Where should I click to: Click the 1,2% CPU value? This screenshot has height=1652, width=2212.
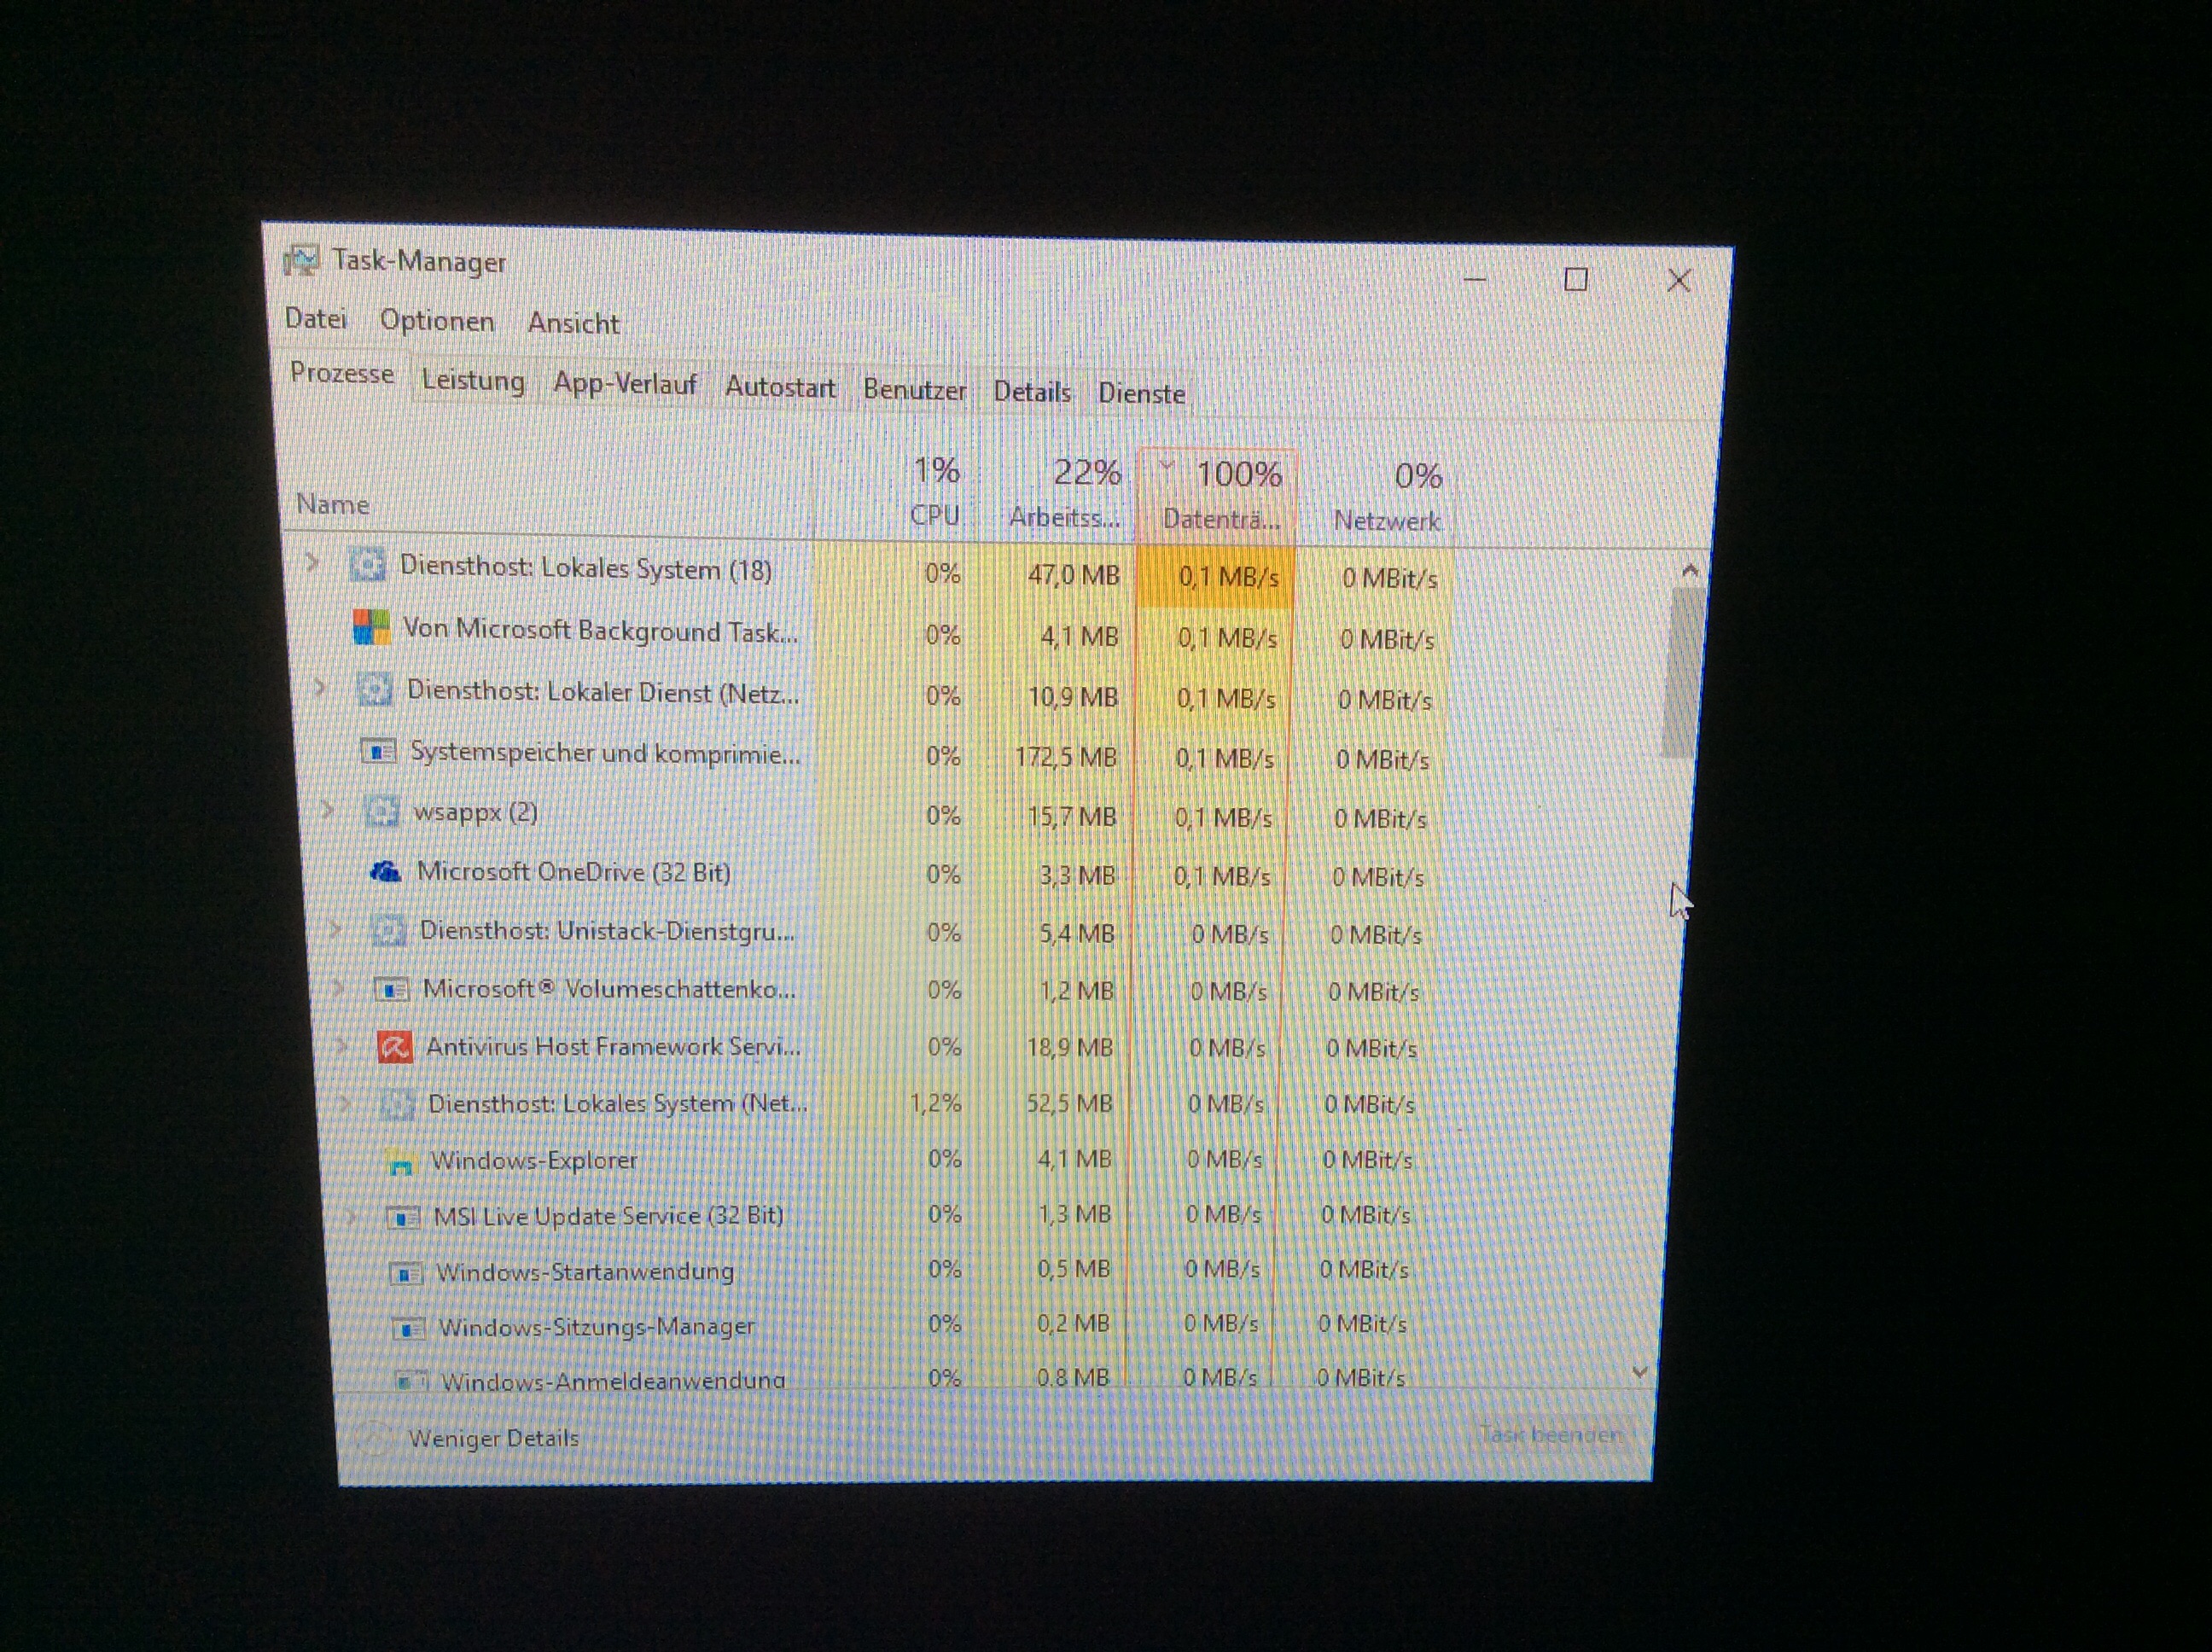pyautogui.click(x=936, y=1103)
